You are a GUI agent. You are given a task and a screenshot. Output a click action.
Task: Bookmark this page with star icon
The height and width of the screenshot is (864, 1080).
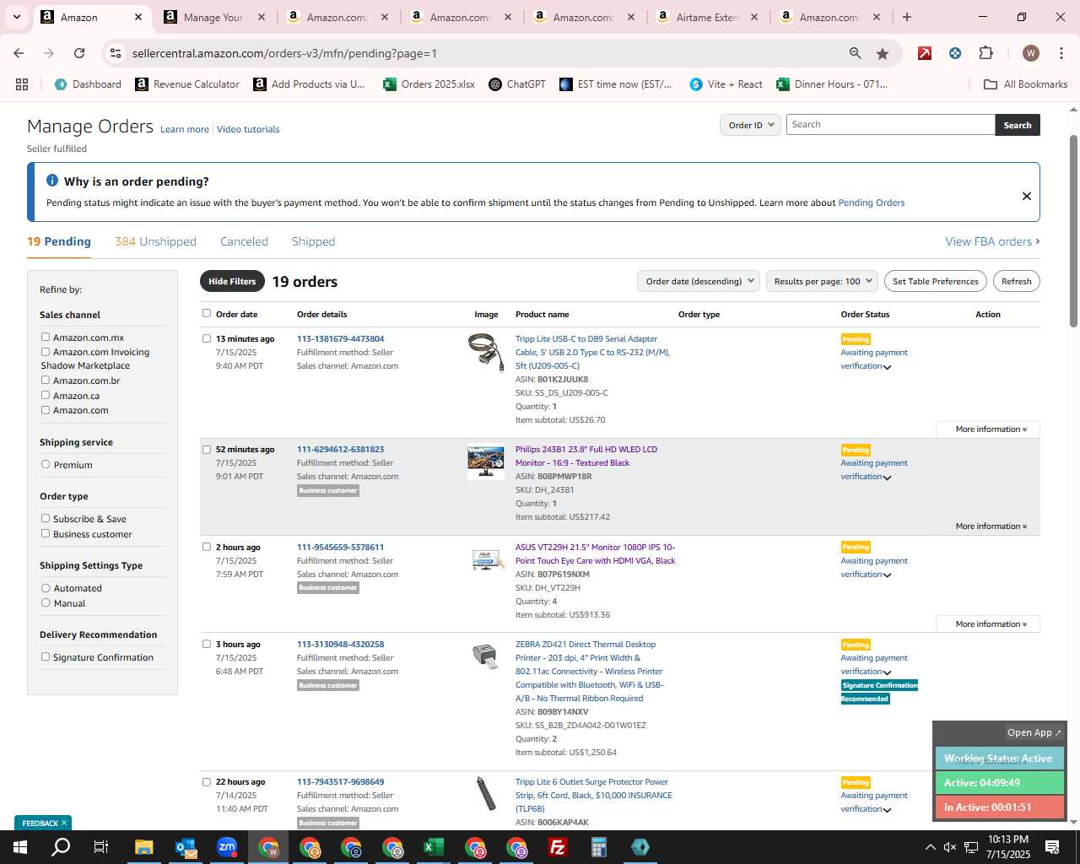coord(883,53)
